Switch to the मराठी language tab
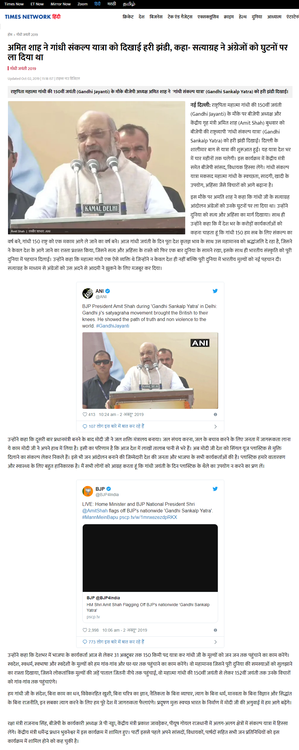Viewport: 299px width, 750px height. point(112,4)
